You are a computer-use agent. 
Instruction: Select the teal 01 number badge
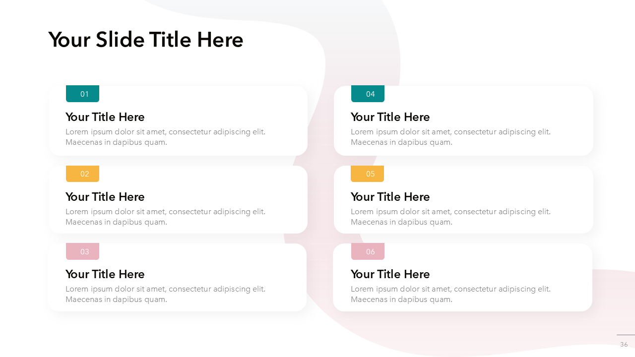pos(83,94)
